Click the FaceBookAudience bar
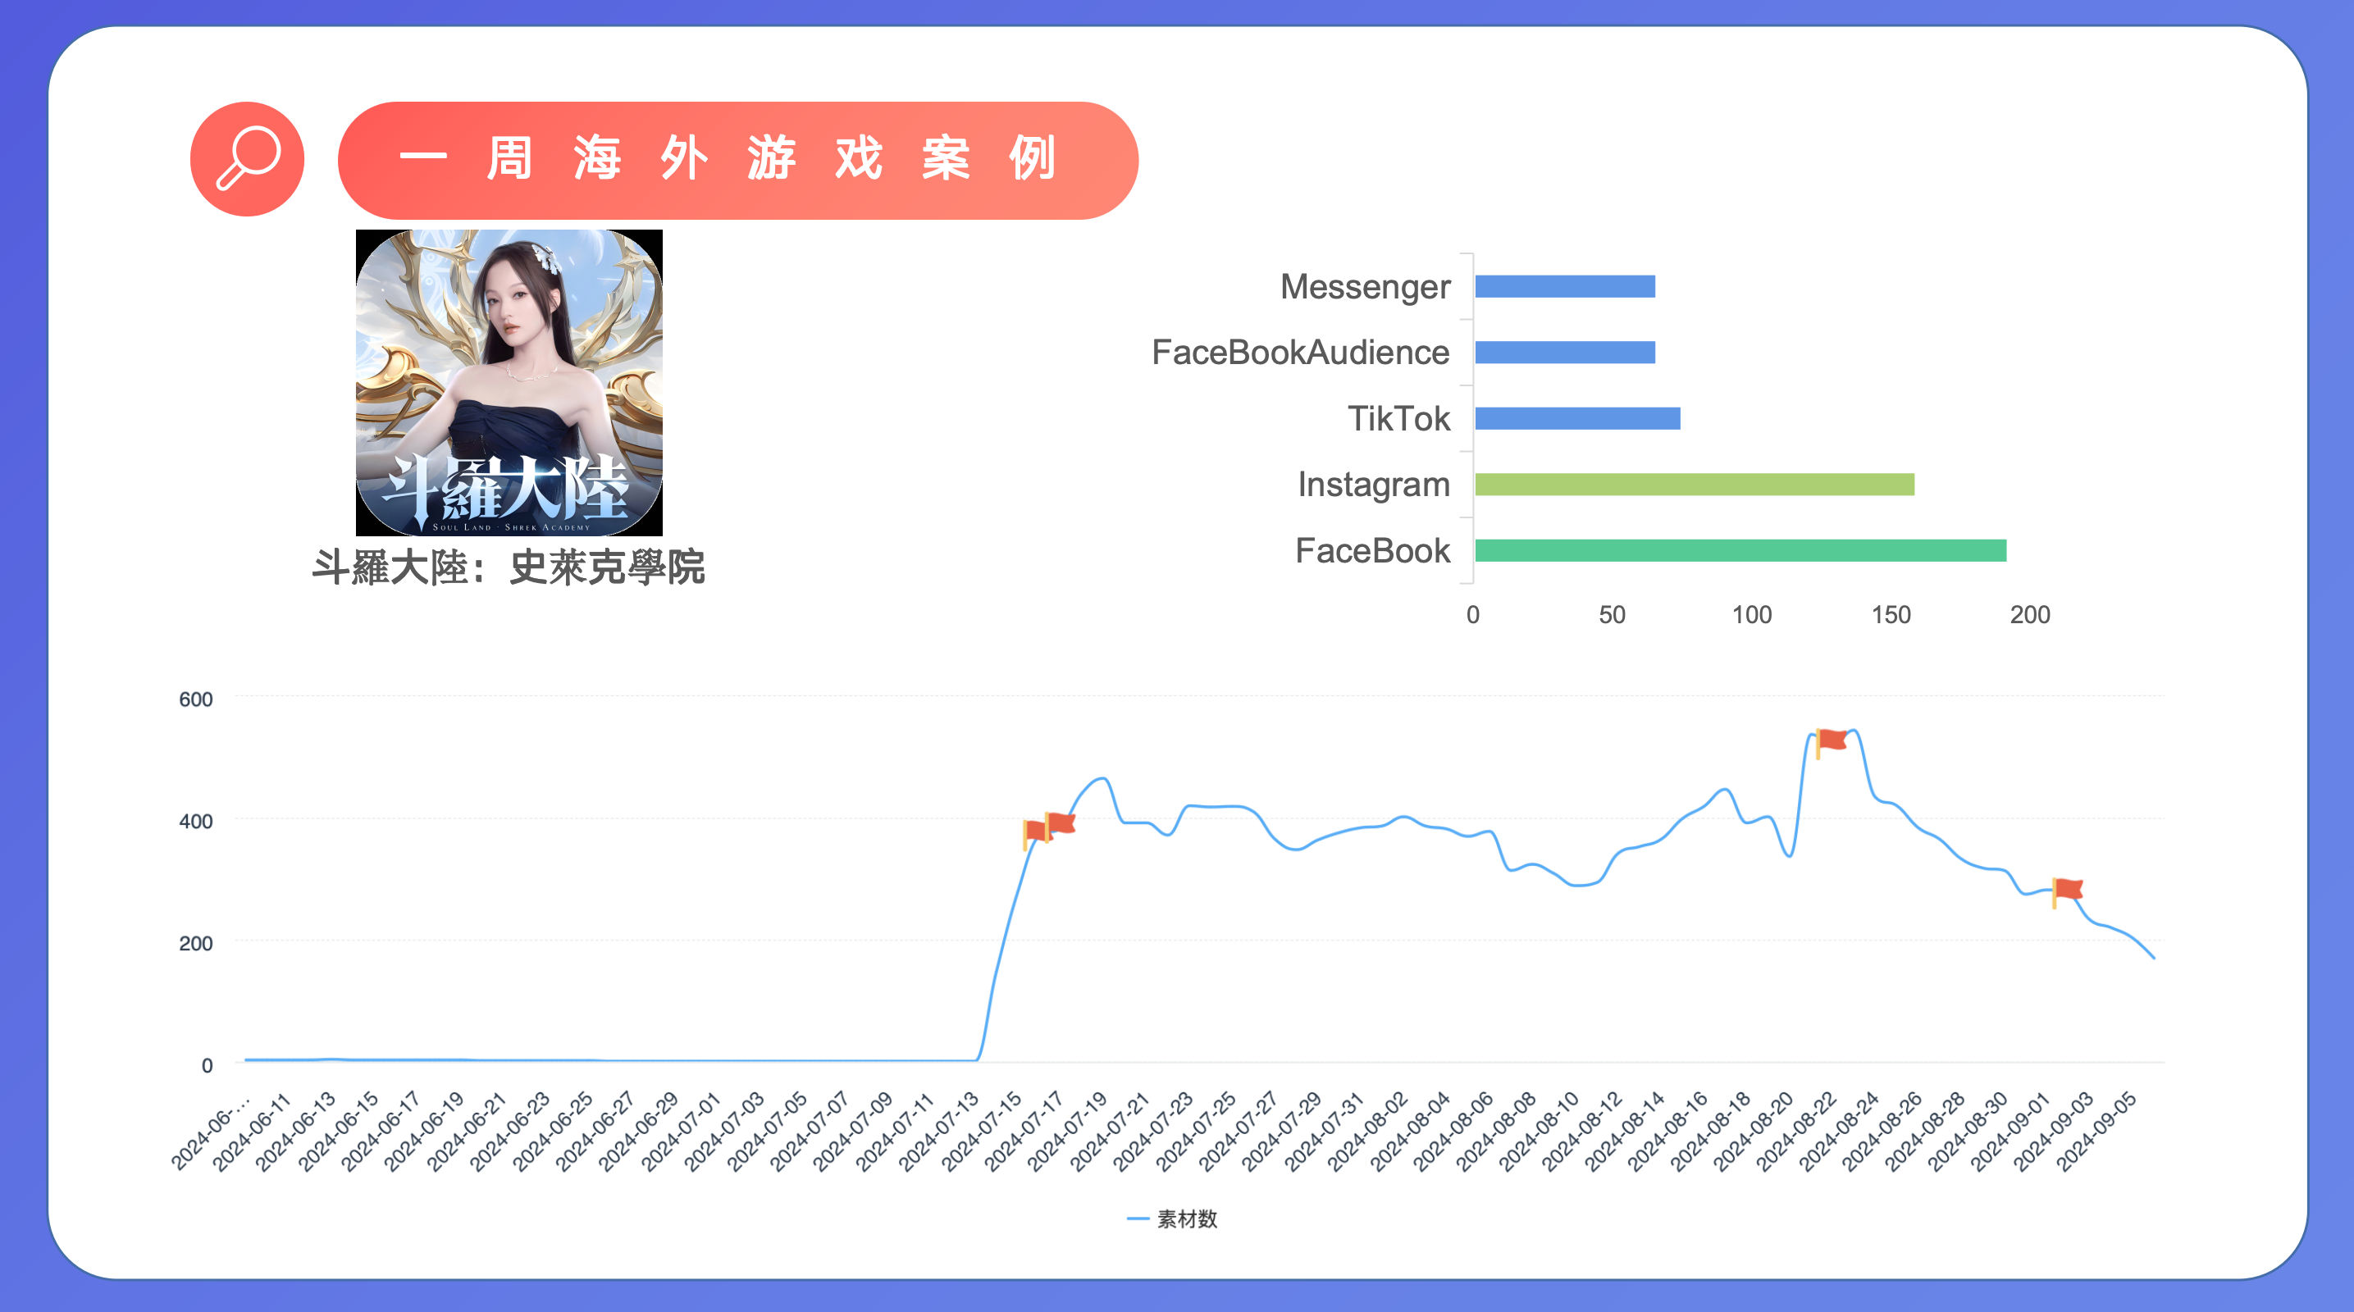Screen dimensions: 2354x1312 pos(1564,353)
